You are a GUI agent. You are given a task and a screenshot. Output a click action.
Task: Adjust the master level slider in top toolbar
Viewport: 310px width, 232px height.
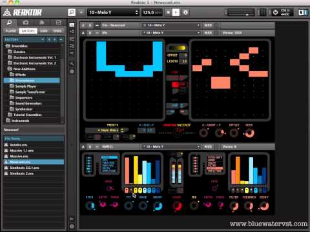click(x=241, y=12)
